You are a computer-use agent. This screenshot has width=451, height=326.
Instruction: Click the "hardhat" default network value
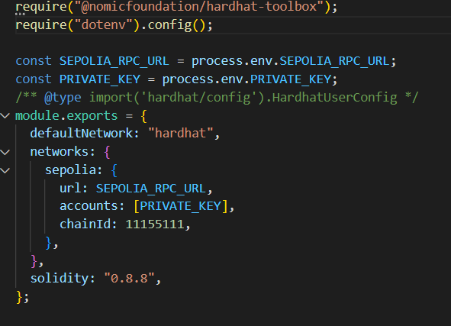[x=181, y=133]
